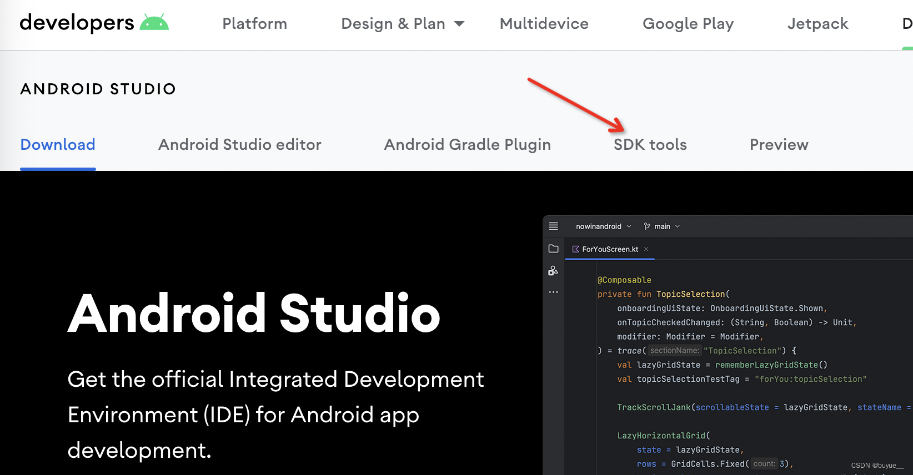Click the sectionName: parameter hint

click(x=675, y=351)
